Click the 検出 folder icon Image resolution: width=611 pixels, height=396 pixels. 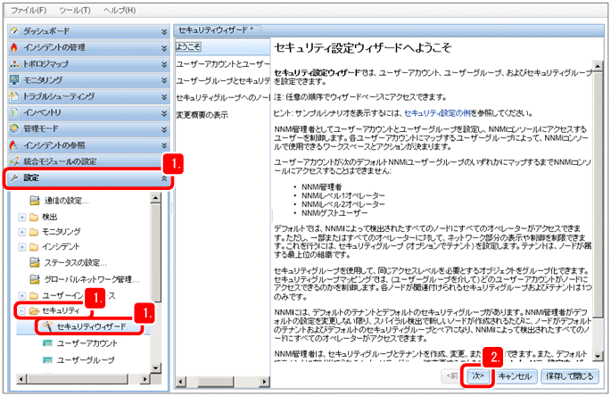34,217
